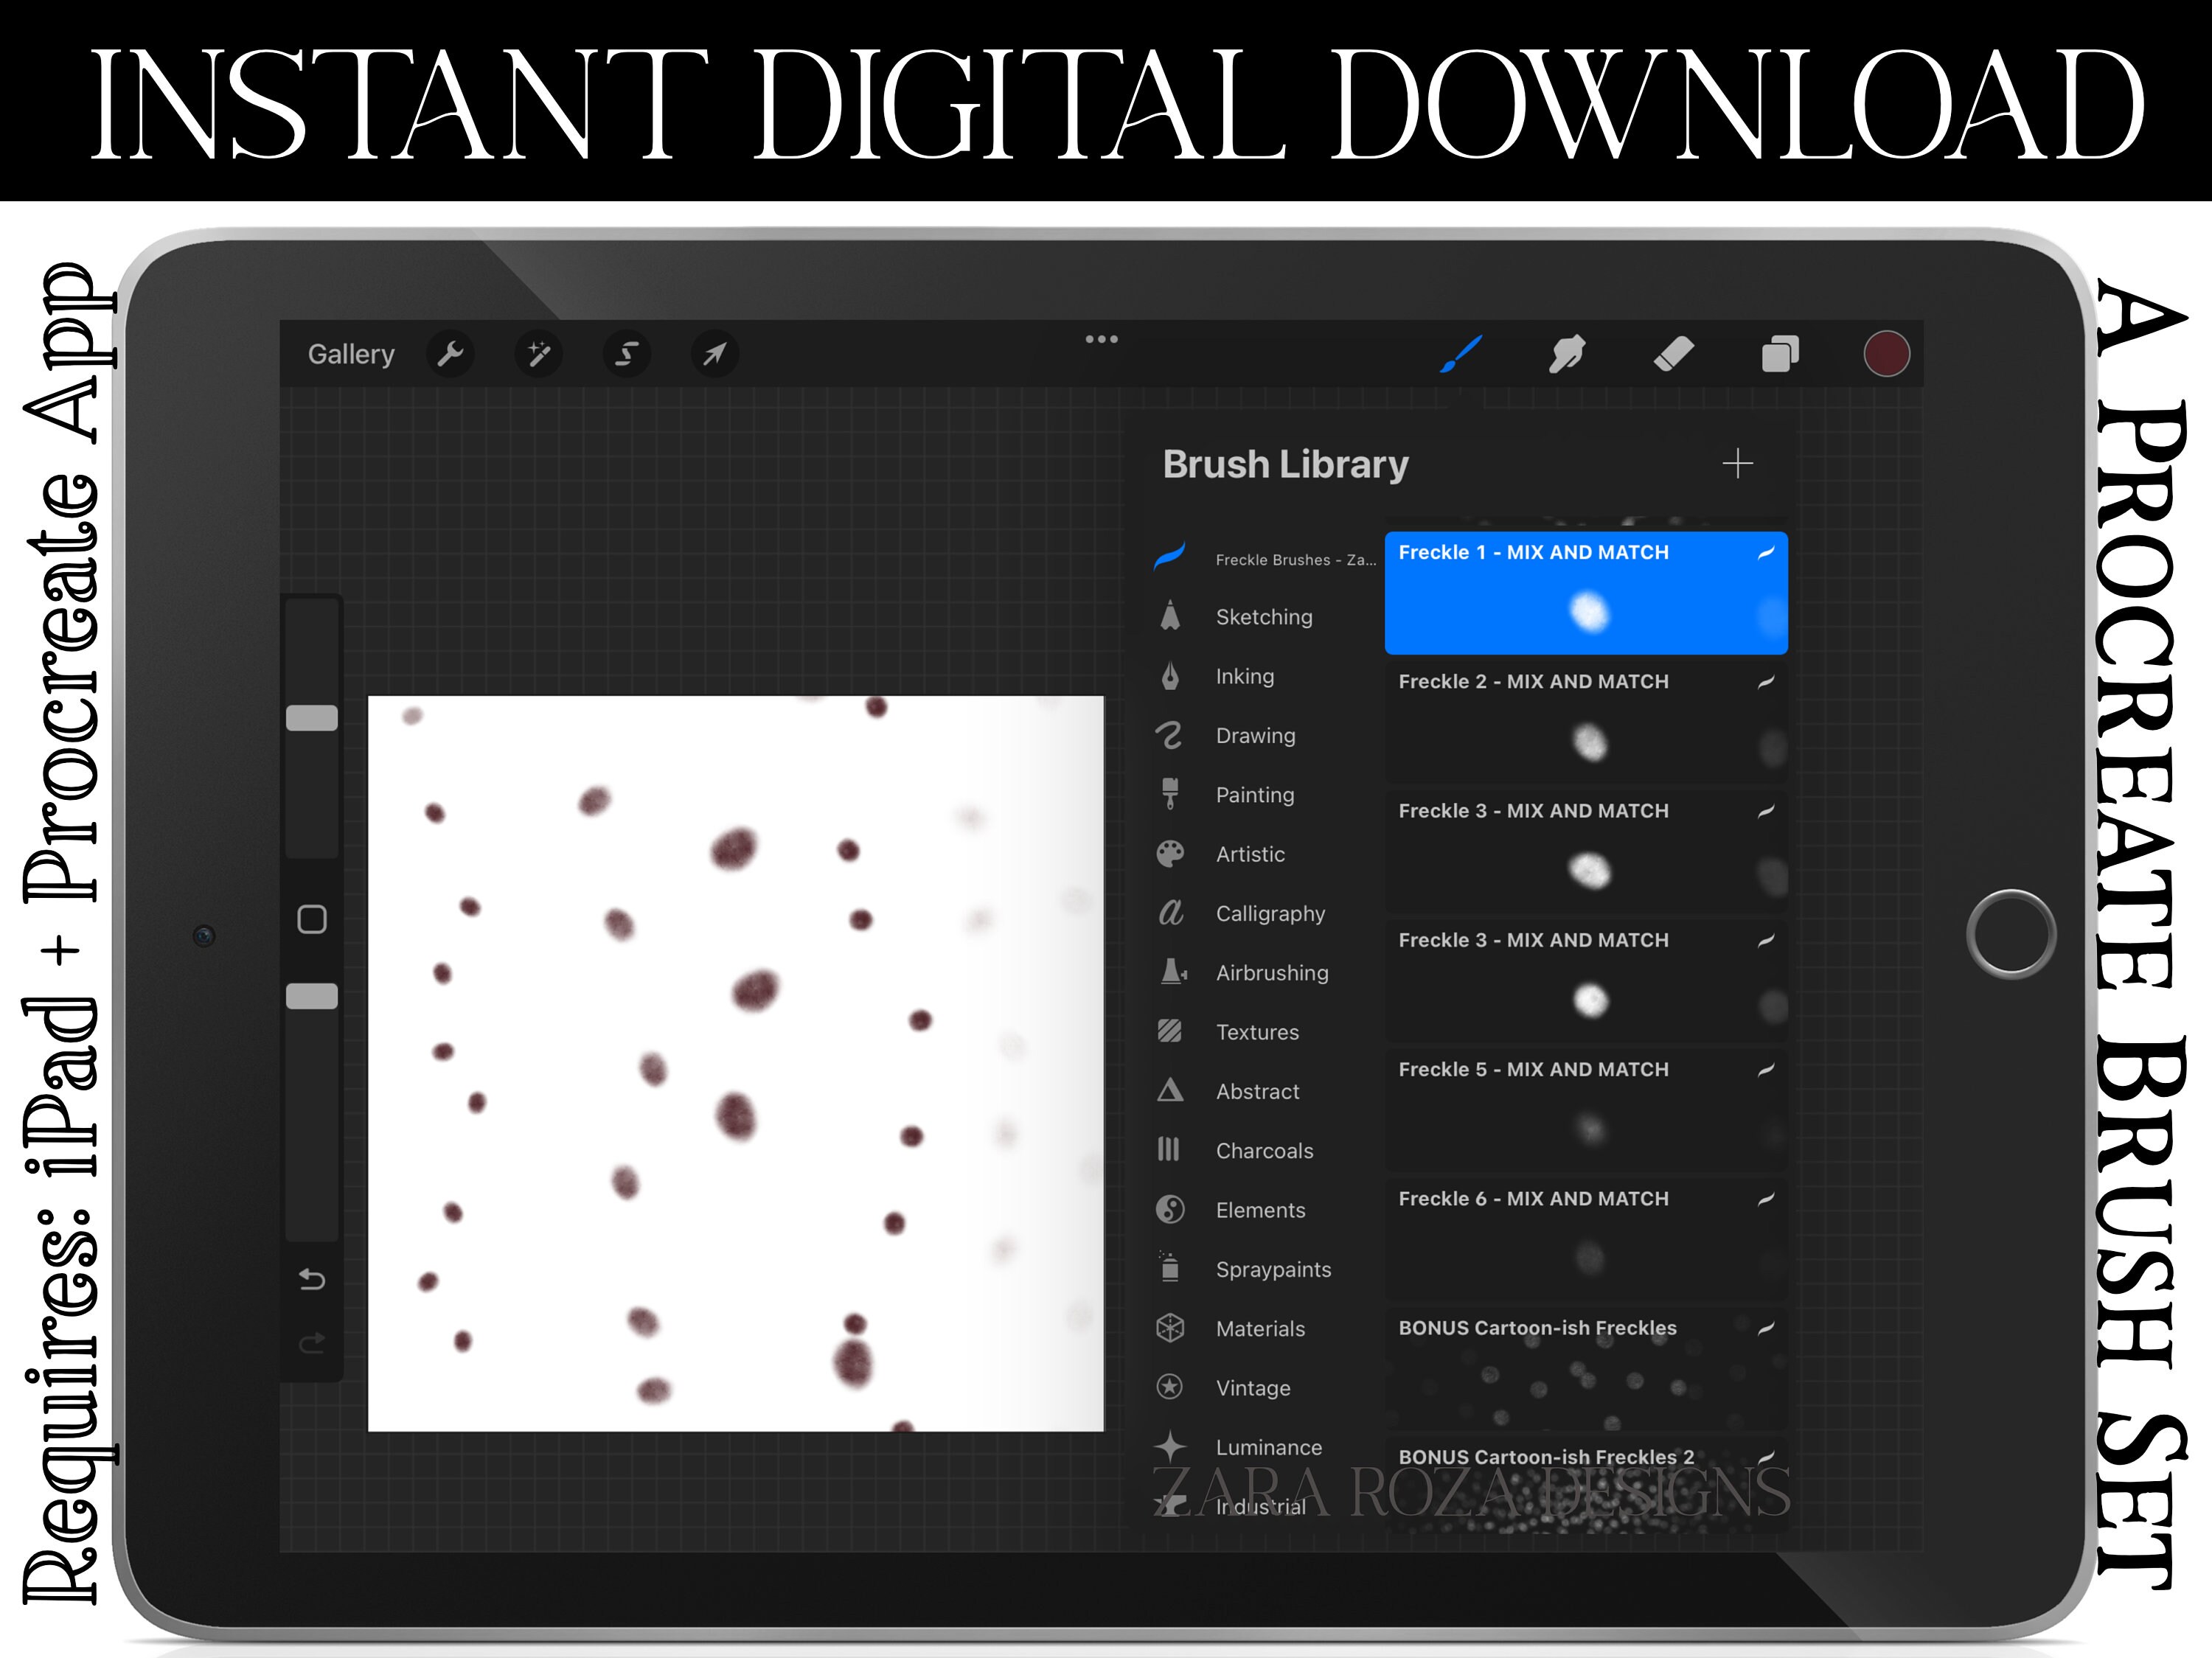
Task: Redo the last action
Action: [x=312, y=1342]
